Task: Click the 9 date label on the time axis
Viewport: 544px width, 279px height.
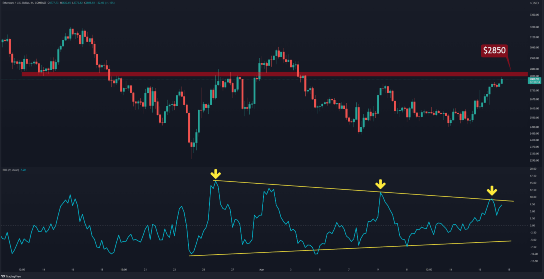Action: [378, 270]
